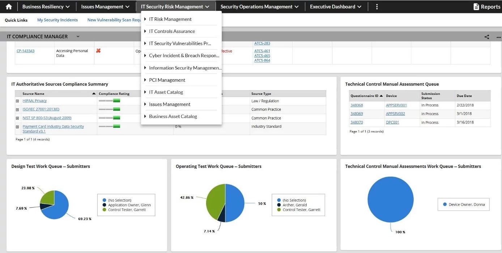Open the ellipsis options menu on the compliance panel

point(498,37)
